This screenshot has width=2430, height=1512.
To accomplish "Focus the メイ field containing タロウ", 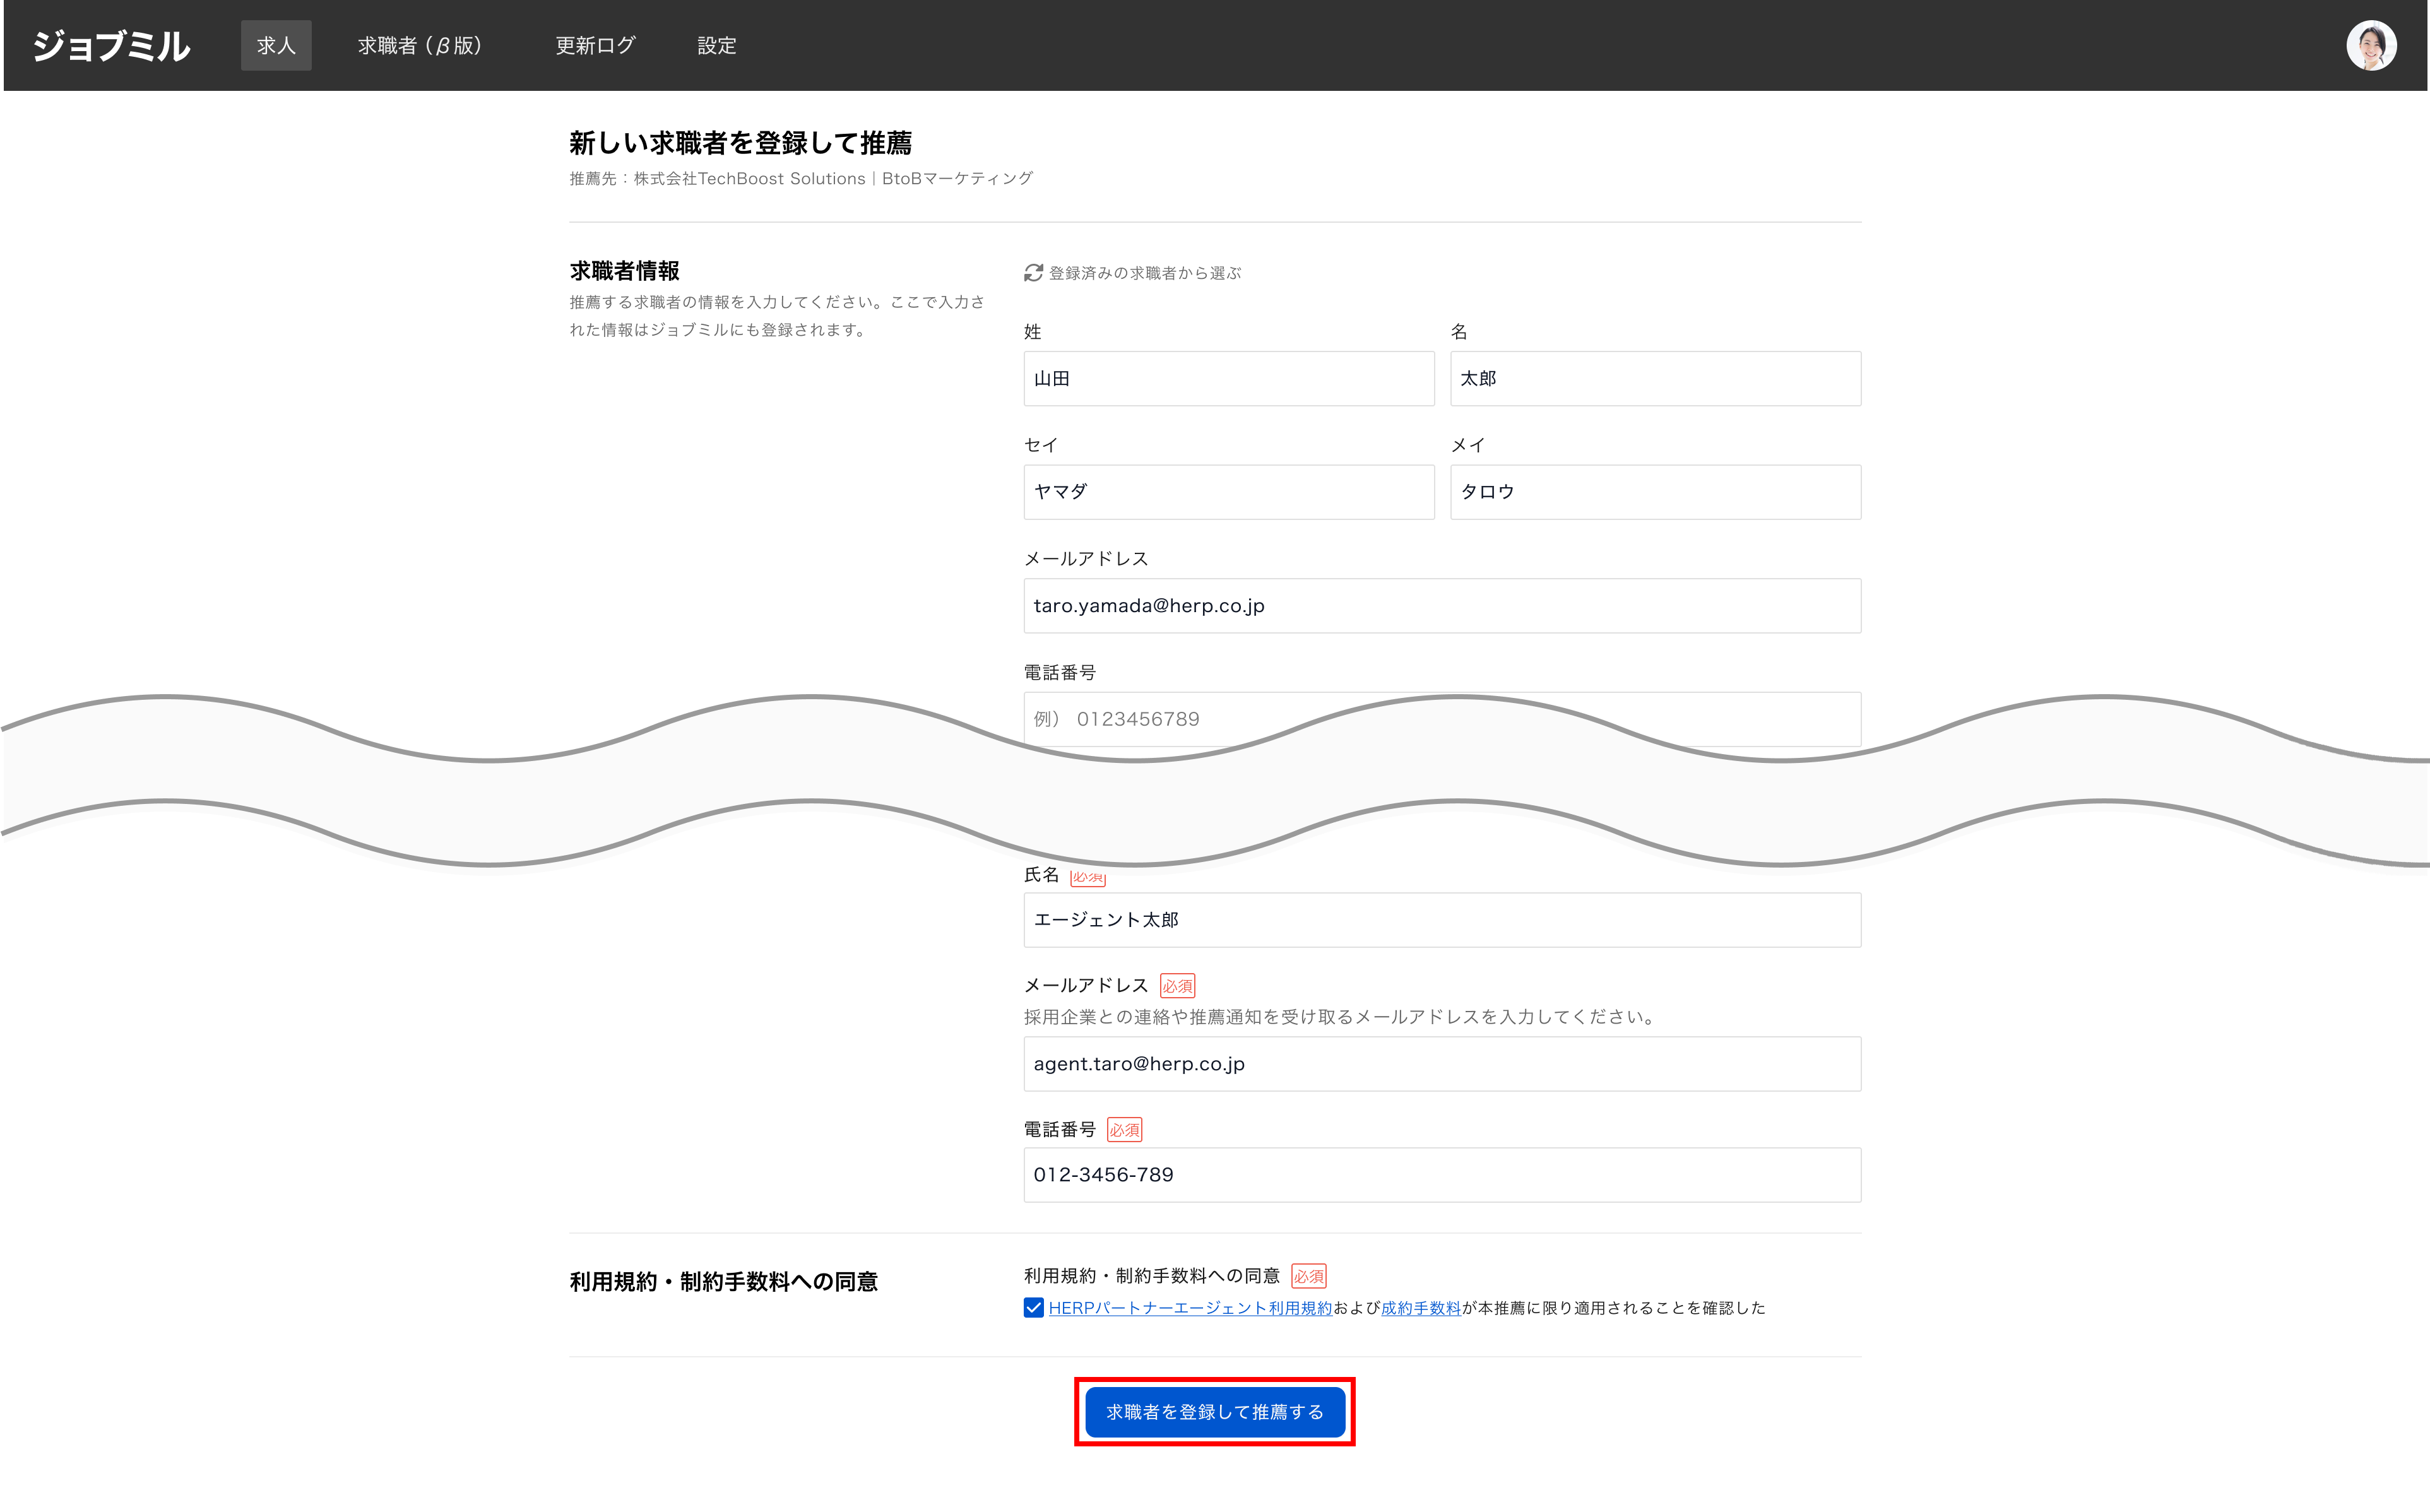I will pos(1655,492).
